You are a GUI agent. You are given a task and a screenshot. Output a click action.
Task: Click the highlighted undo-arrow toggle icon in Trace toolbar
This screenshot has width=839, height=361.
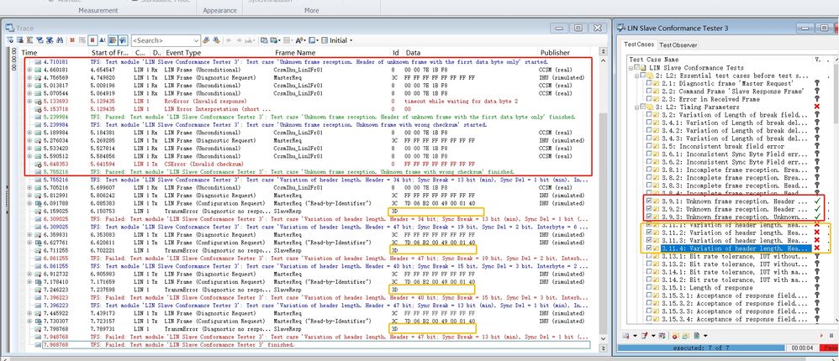click(124, 40)
